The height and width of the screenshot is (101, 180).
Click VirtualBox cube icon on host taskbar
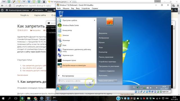pos(48,98)
